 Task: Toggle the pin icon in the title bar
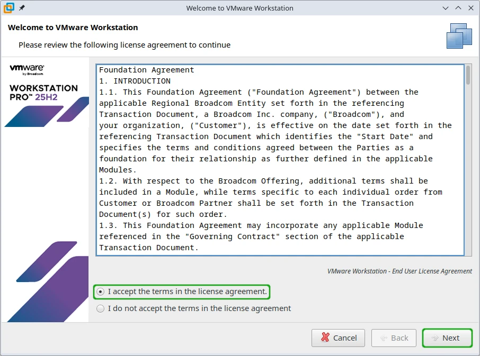pos(22,8)
